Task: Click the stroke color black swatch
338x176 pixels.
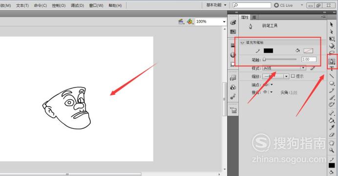Action: click(268, 51)
